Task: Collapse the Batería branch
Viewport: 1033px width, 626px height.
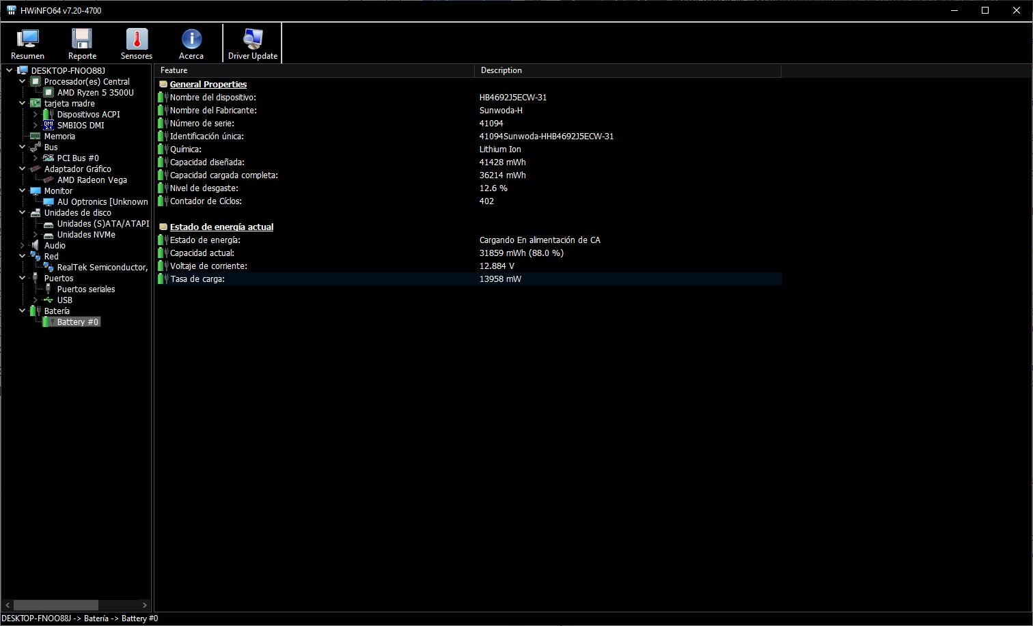Action: click(22, 311)
